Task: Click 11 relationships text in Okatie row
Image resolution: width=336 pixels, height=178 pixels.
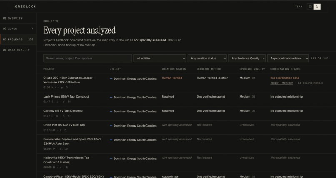Action: point(311,83)
